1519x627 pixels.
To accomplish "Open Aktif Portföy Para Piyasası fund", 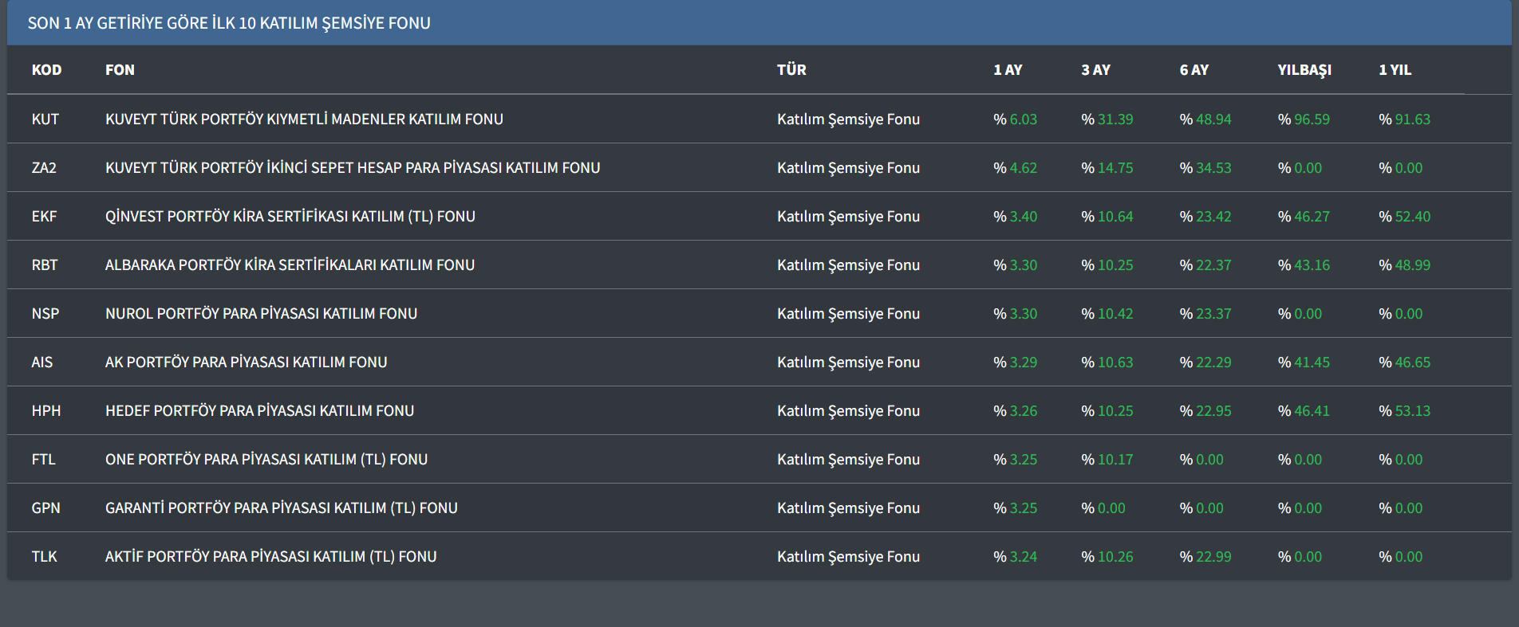I will 270,557.
